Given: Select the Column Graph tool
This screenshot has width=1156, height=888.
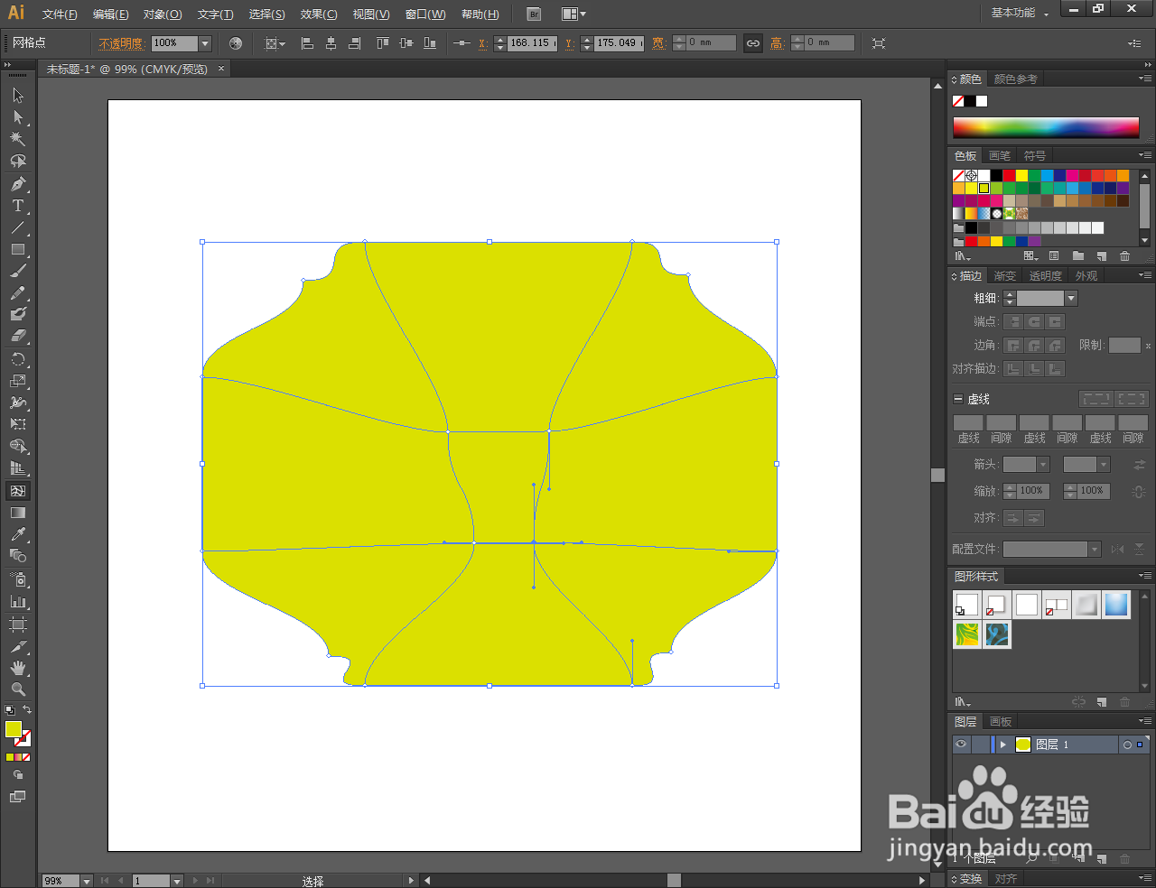Looking at the screenshot, I should pos(18,602).
